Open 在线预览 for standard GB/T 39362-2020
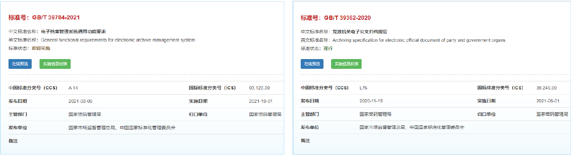 click(x=312, y=64)
